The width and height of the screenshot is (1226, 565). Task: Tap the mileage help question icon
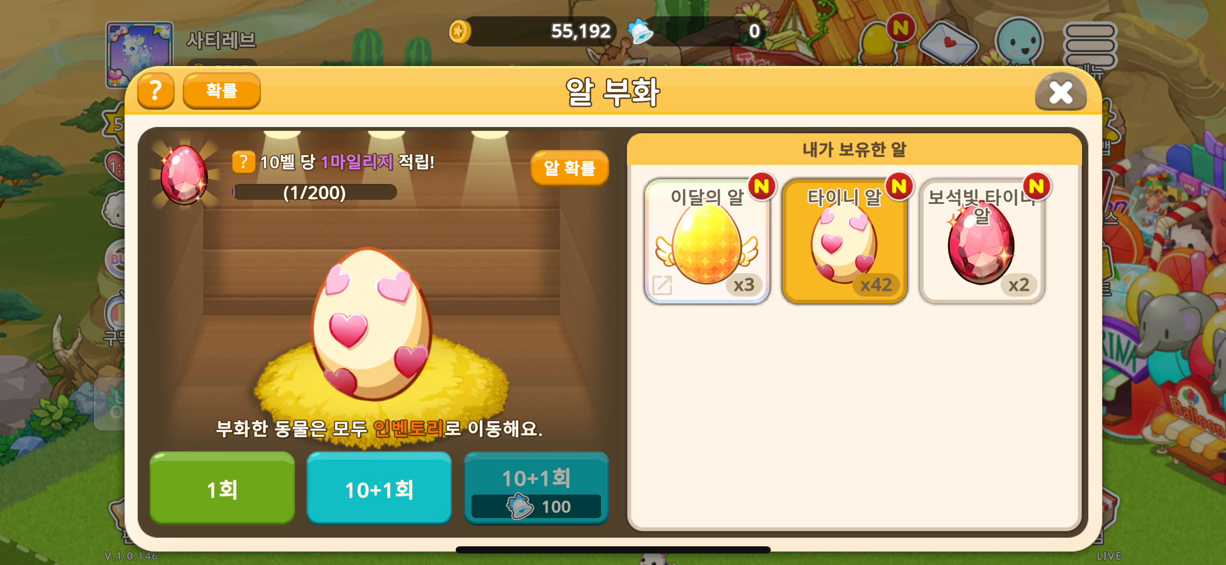tap(243, 162)
